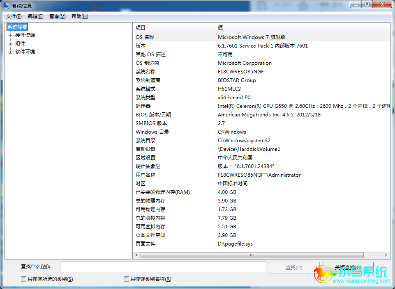The image size is (395, 289).
Task: Open the 帮助(H) menu
Action: click(80, 16)
